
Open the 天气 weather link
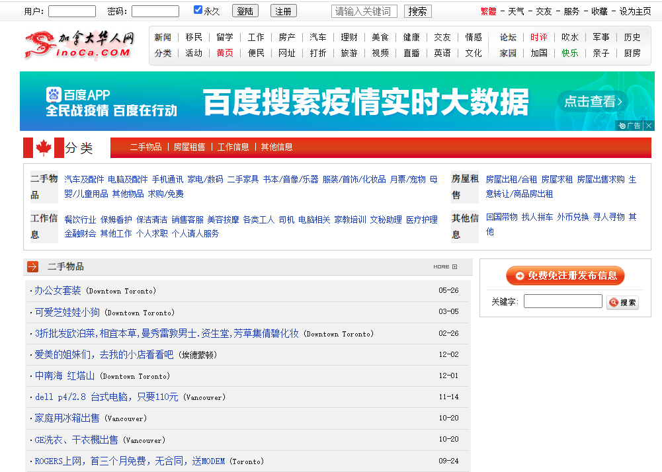coord(516,11)
